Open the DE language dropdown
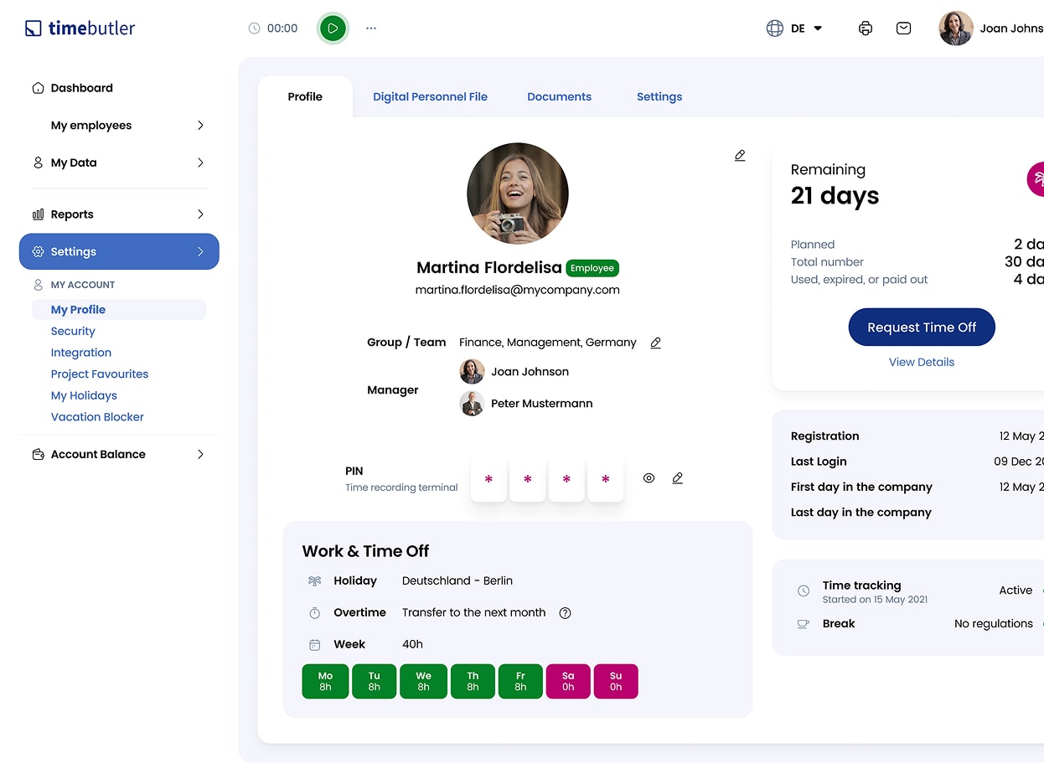The height and width of the screenshot is (779, 1044). click(795, 28)
